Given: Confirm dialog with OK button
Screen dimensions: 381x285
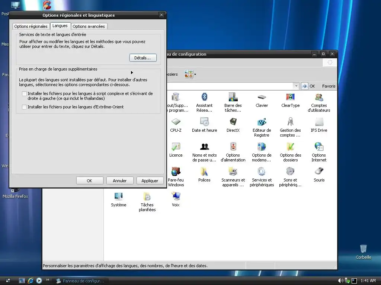Looking at the screenshot, I should pyautogui.click(x=89, y=181).
